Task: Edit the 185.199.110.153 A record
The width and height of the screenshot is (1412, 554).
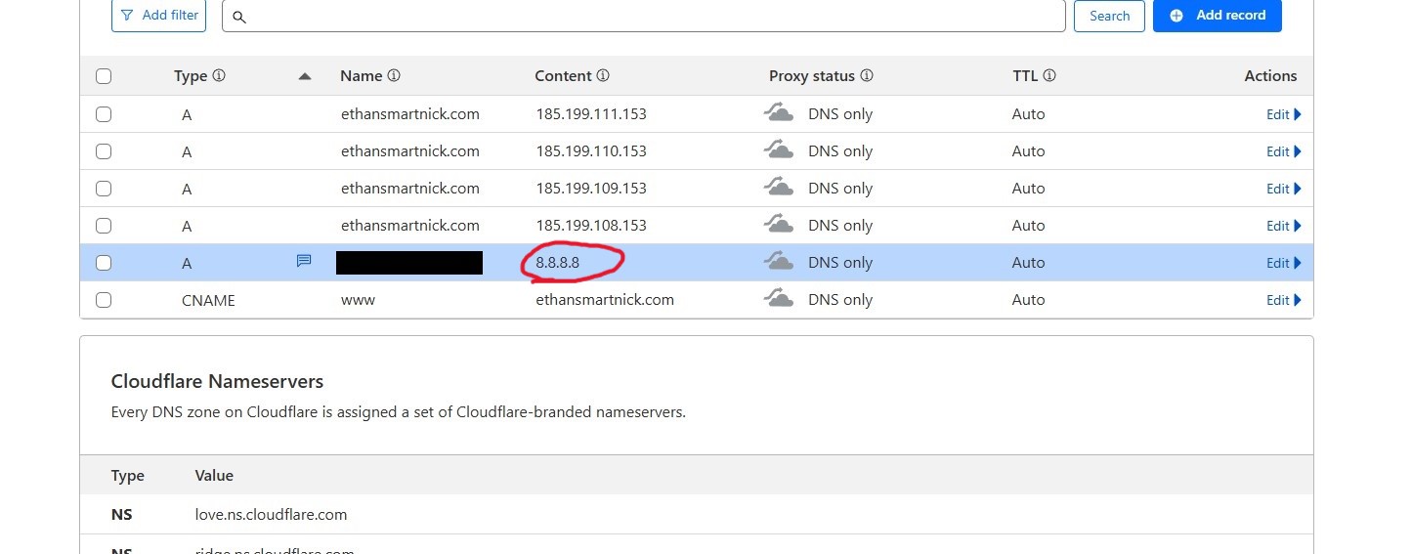Action: (x=1284, y=151)
